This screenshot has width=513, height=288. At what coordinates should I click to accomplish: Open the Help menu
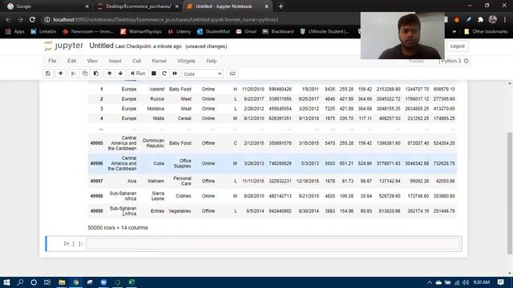coord(212,61)
